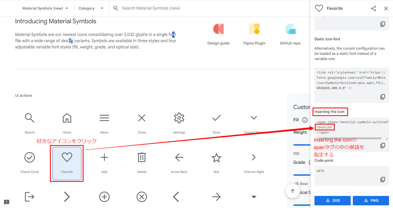393x208 pixels.
Task: Copy the top code snippet in panel
Action: point(383,24)
